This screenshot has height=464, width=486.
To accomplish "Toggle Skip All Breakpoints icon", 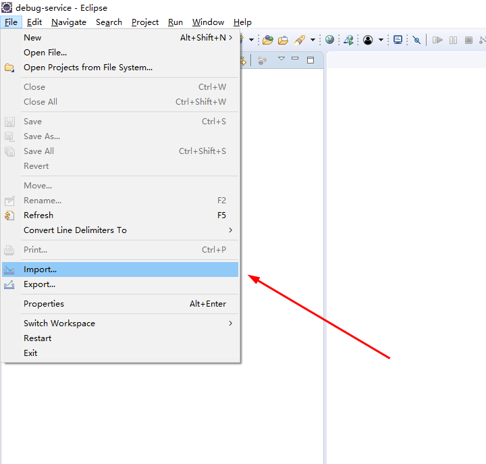I will 417,40.
